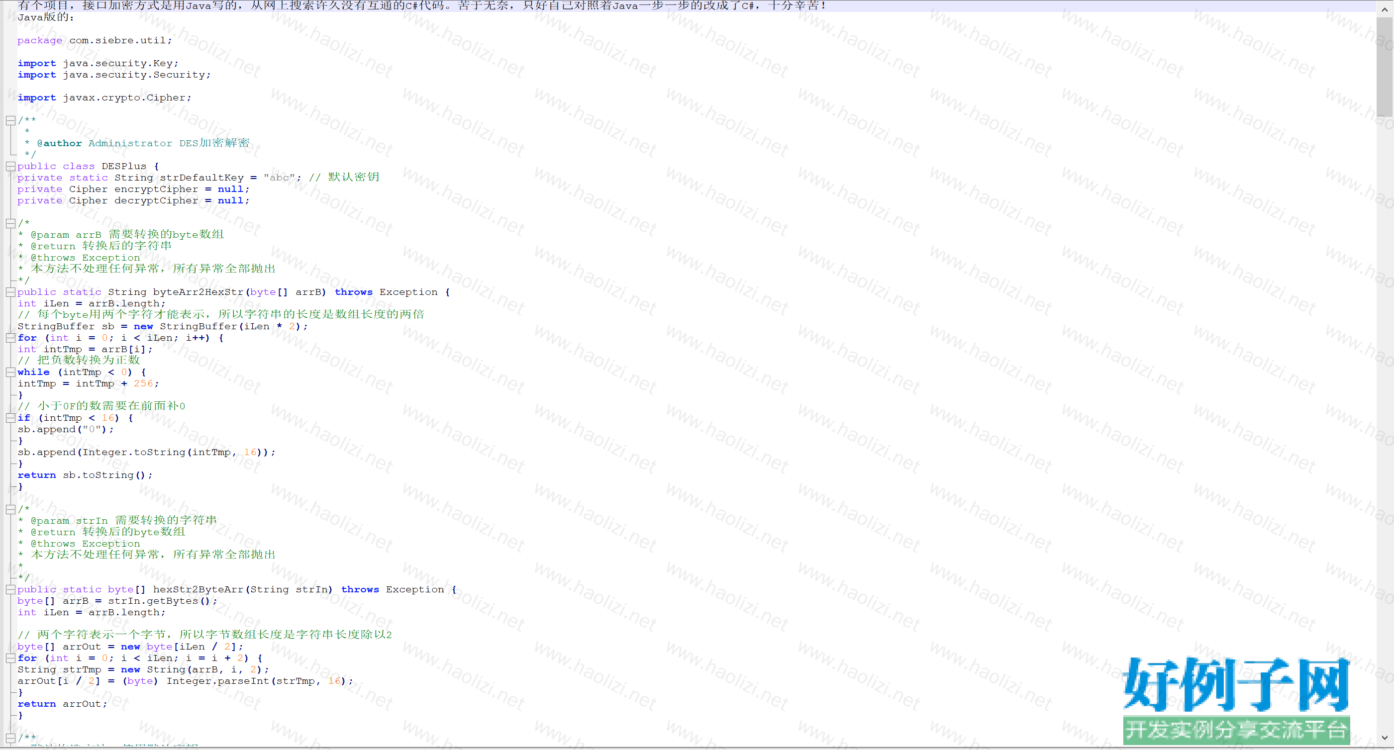Collapse the byteArr2HexStr method fold marker
The image size is (1394, 750).
(10, 292)
